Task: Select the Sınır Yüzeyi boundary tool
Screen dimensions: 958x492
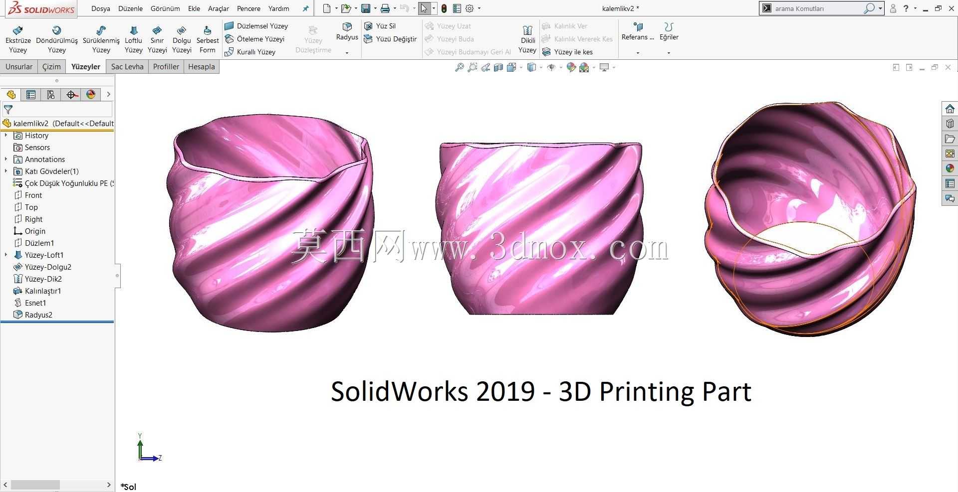Action: pos(157,39)
